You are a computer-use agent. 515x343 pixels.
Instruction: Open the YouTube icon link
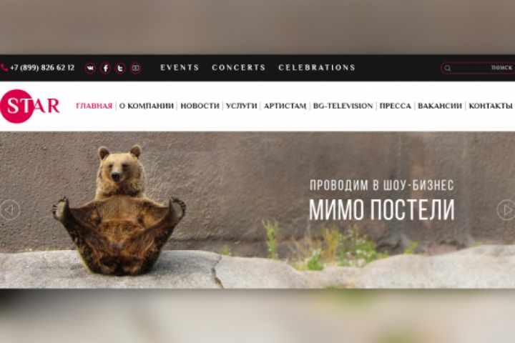click(x=136, y=68)
